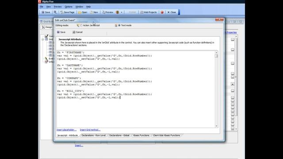Select the Action Javascript radio button
The width and height of the screenshot is (283, 159).
81,26
